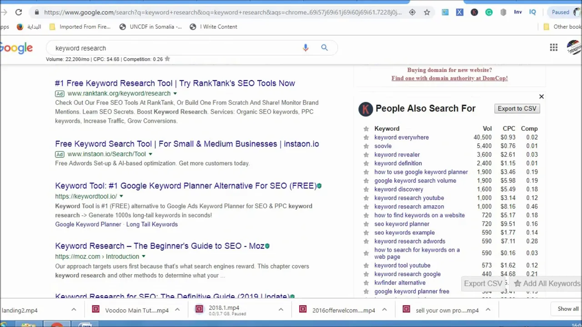Screen dimensions: 582x327
Task: Open the Google apps grid
Action: point(553,48)
